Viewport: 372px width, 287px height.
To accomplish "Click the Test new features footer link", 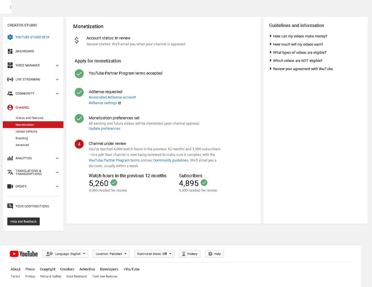I will [105, 276].
